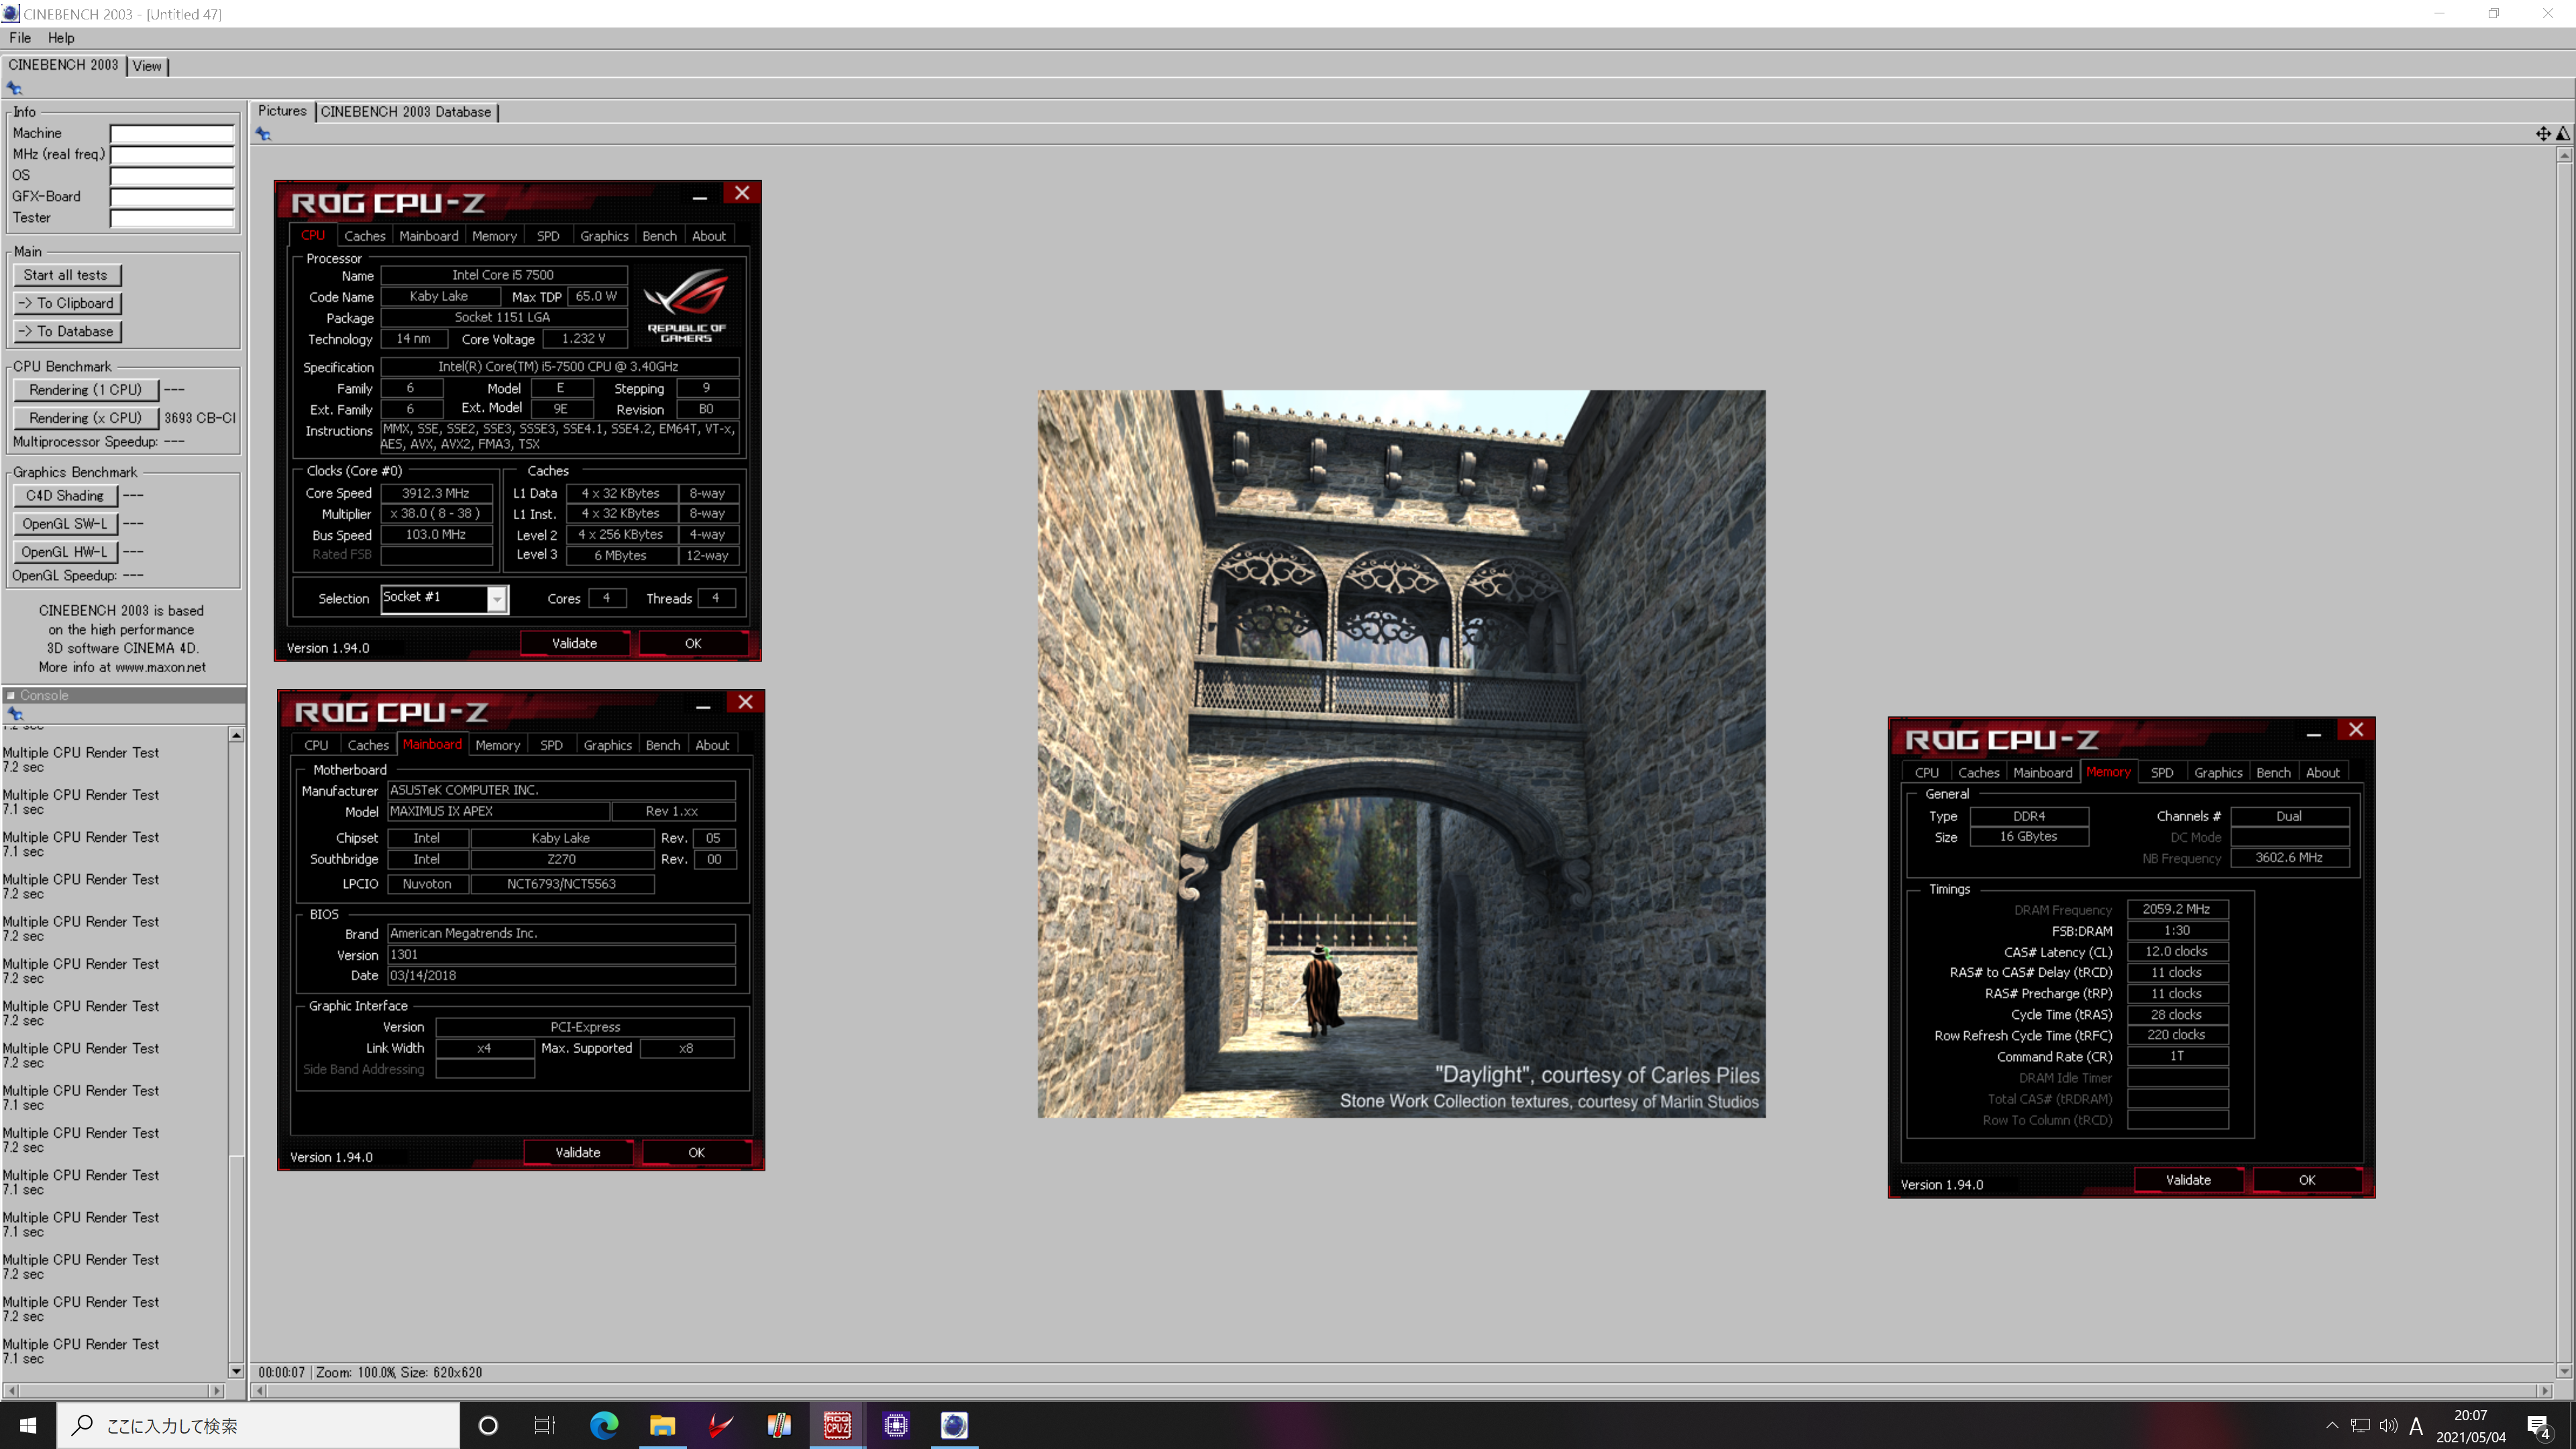Click OK in Mainboard CPU-Z window
This screenshot has width=2576, height=1449.
click(x=696, y=1152)
